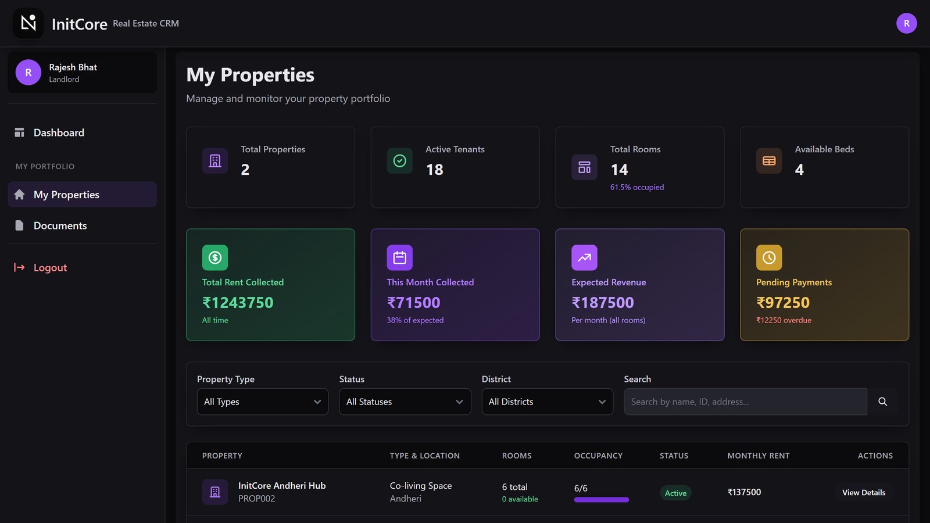Open Documents from the sidebar
Image resolution: width=930 pixels, height=523 pixels.
coord(83,225)
